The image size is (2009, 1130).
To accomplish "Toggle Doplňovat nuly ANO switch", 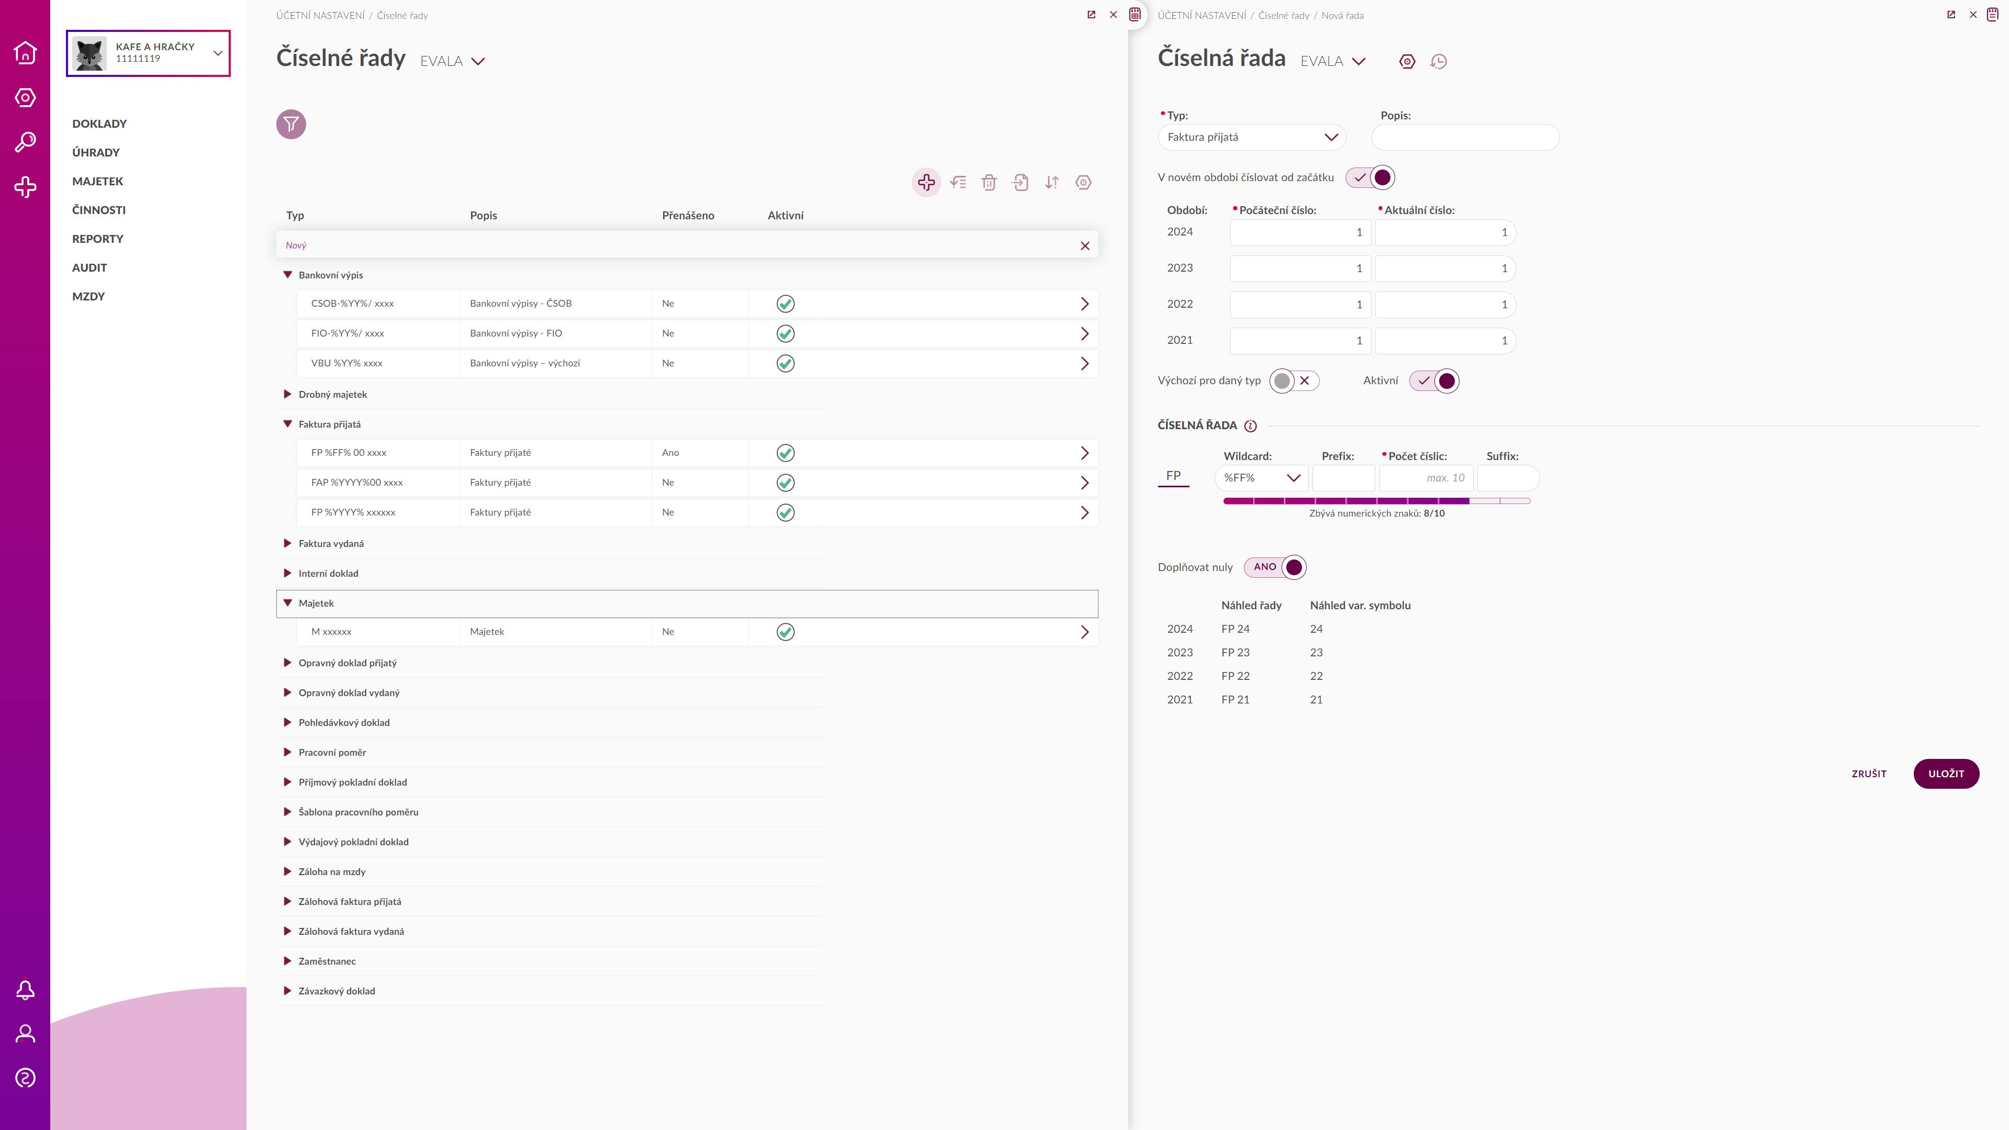I will tap(1275, 567).
